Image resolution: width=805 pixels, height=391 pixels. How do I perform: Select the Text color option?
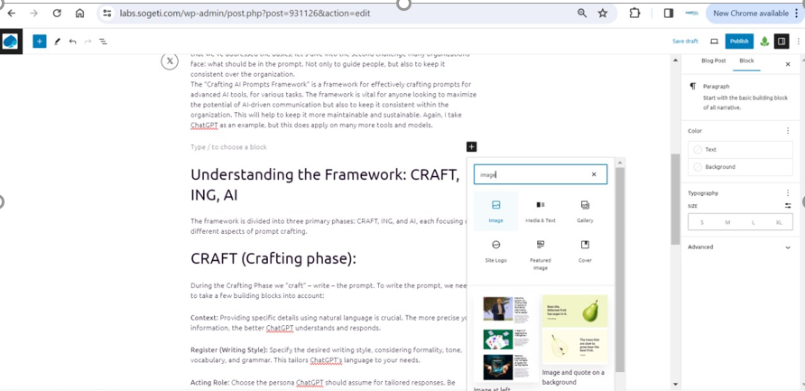click(x=740, y=150)
